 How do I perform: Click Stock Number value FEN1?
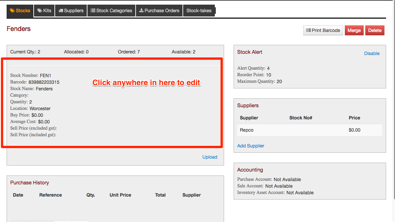(46, 76)
